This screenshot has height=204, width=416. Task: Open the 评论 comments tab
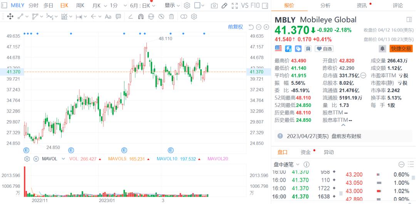(398, 5)
